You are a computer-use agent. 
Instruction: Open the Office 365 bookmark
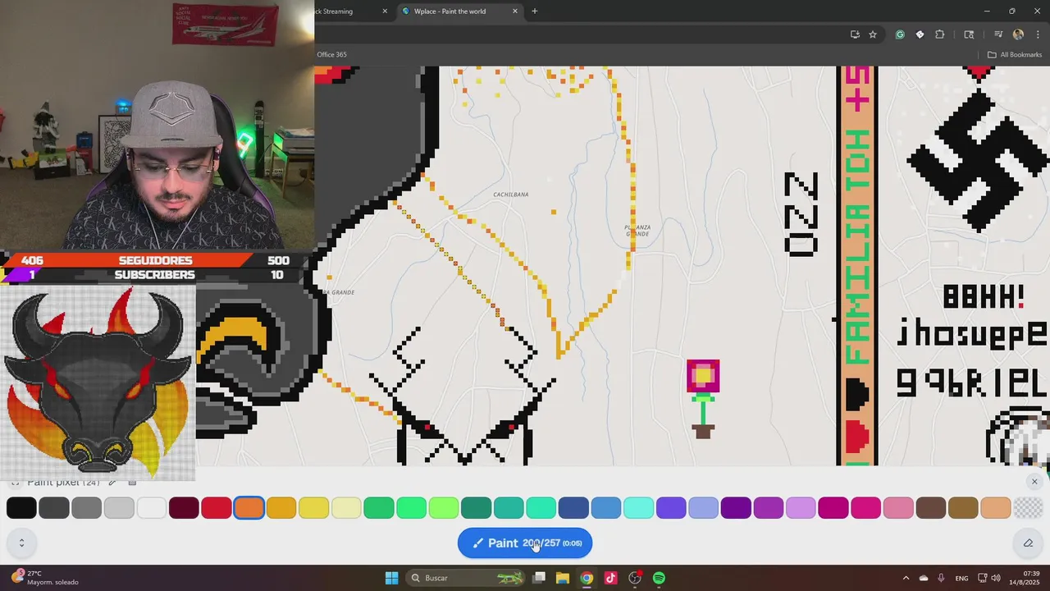point(331,55)
